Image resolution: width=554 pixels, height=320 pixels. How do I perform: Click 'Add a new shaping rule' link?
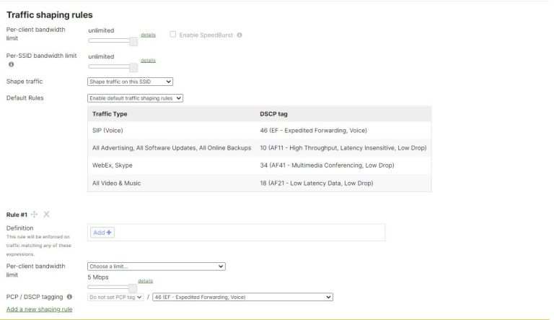click(39, 309)
